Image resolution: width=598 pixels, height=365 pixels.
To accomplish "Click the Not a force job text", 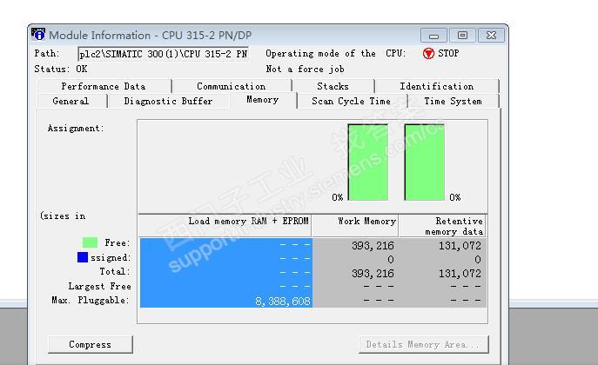I will (x=306, y=70).
